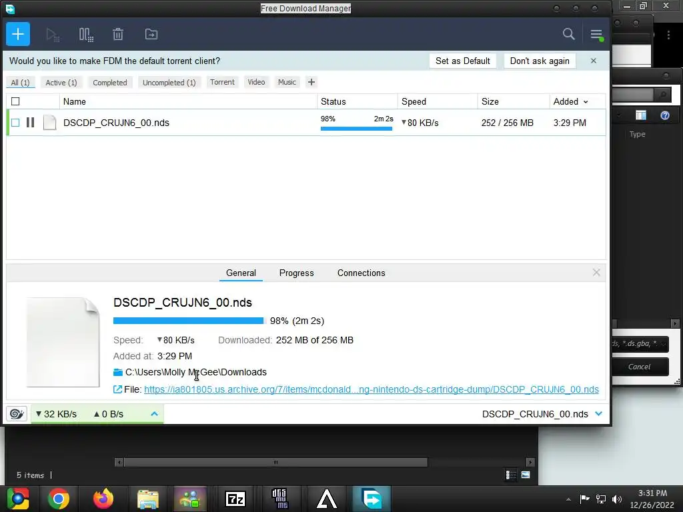Open DeSmuME emulator from the taskbar
The width and height of the screenshot is (683, 512).
(279, 499)
